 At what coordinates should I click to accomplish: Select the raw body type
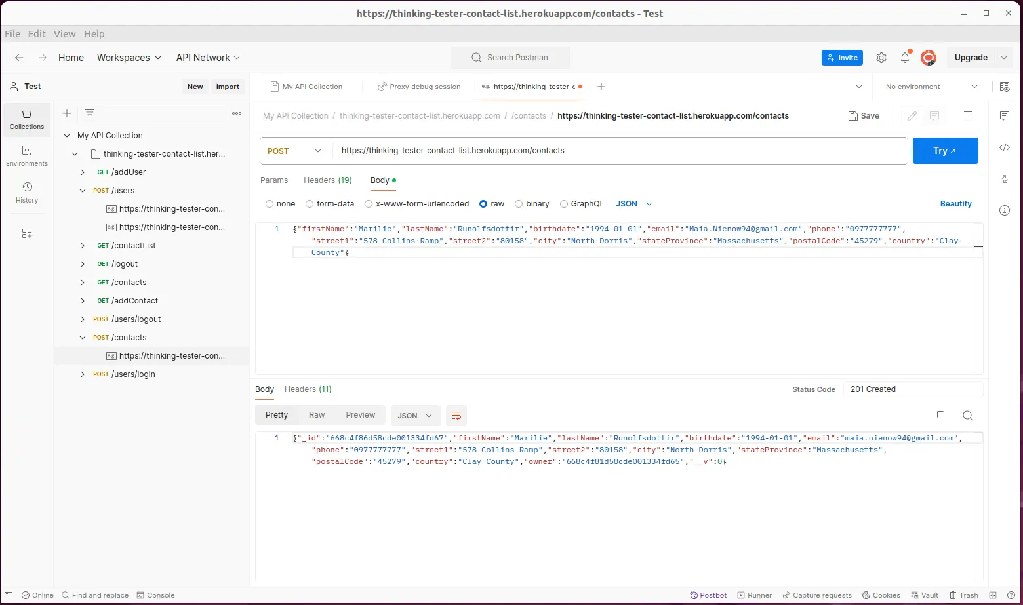tap(483, 204)
